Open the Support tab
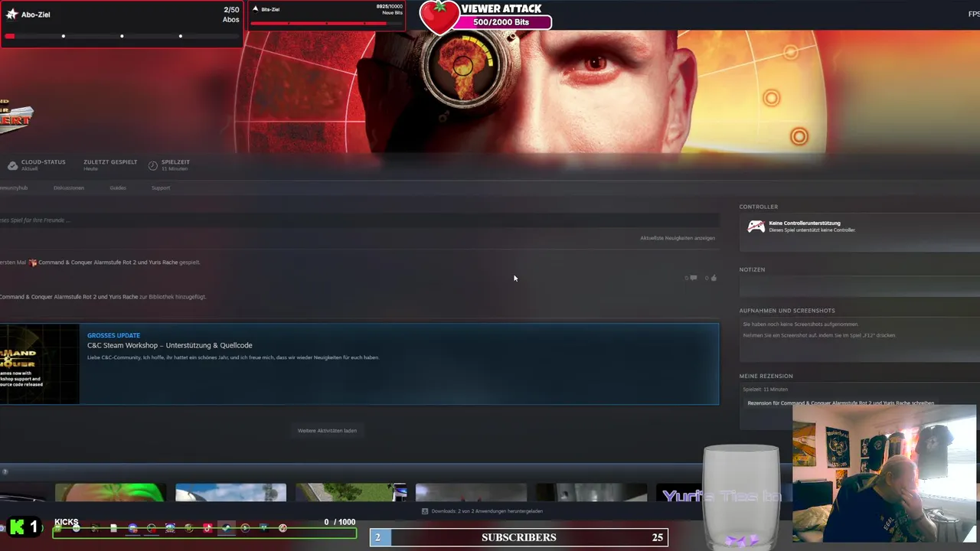The image size is (980, 551). pyautogui.click(x=161, y=187)
